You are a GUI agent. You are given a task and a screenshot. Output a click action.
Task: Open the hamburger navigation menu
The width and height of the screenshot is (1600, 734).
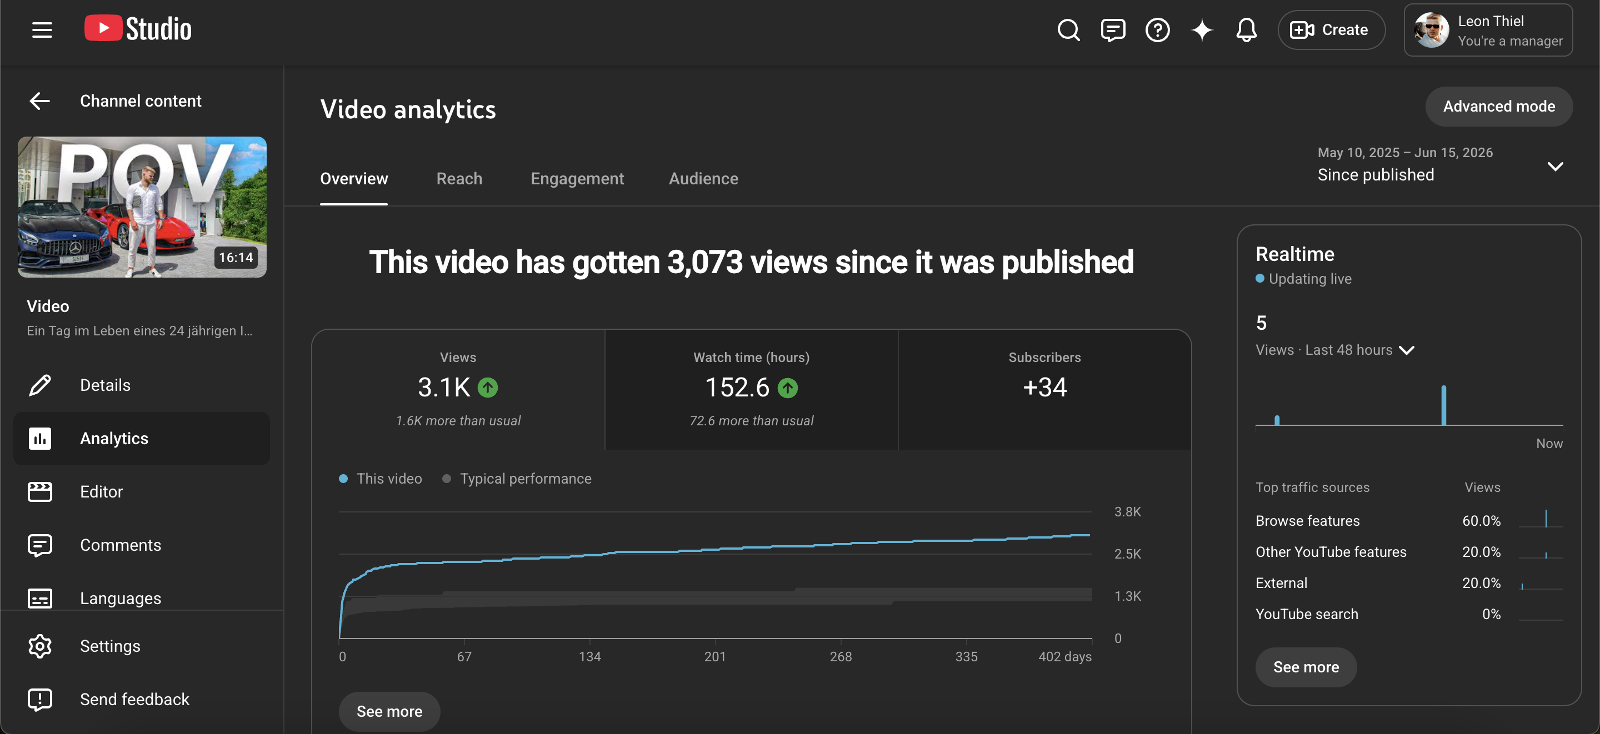tap(42, 30)
